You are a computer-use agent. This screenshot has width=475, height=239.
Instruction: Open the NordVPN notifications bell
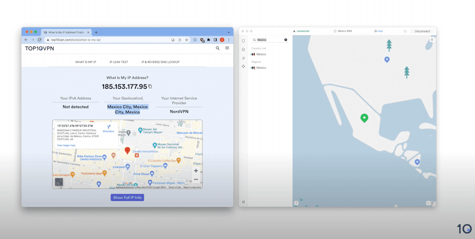pyautogui.click(x=432, y=39)
